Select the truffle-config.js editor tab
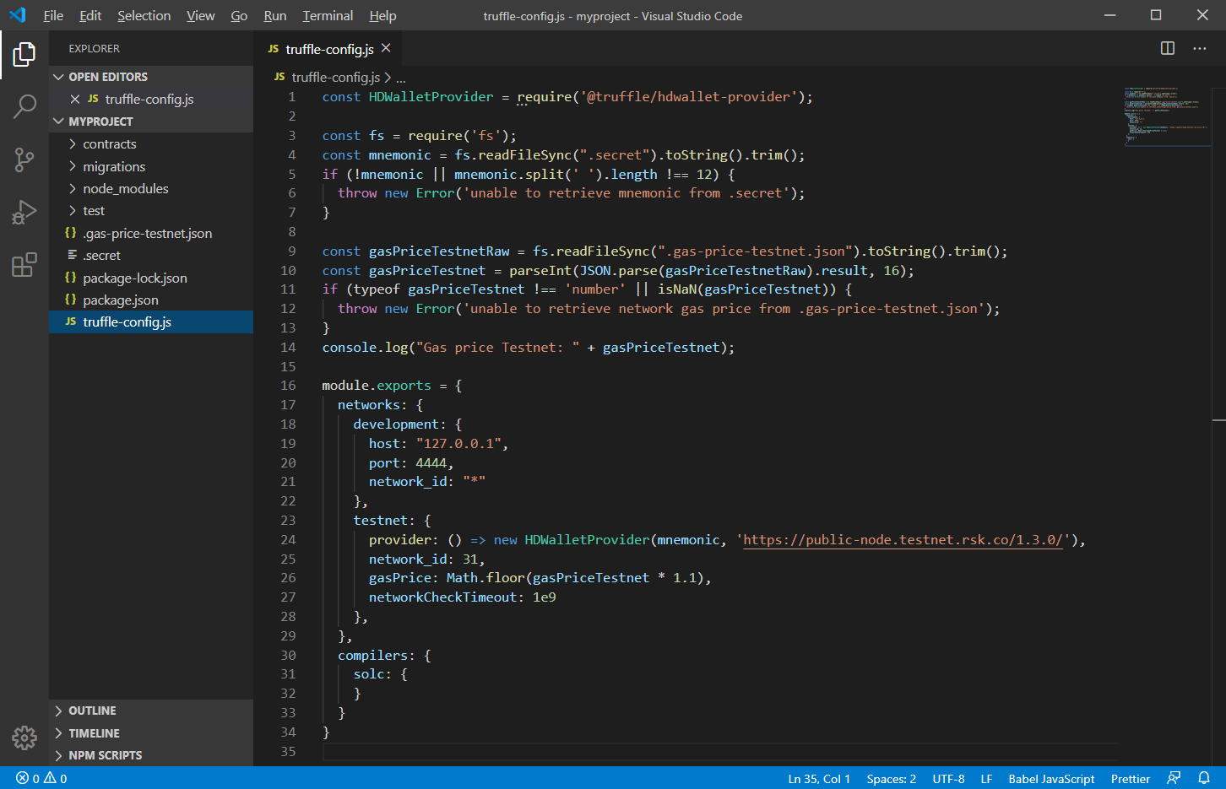1226x789 pixels. [329, 48]
